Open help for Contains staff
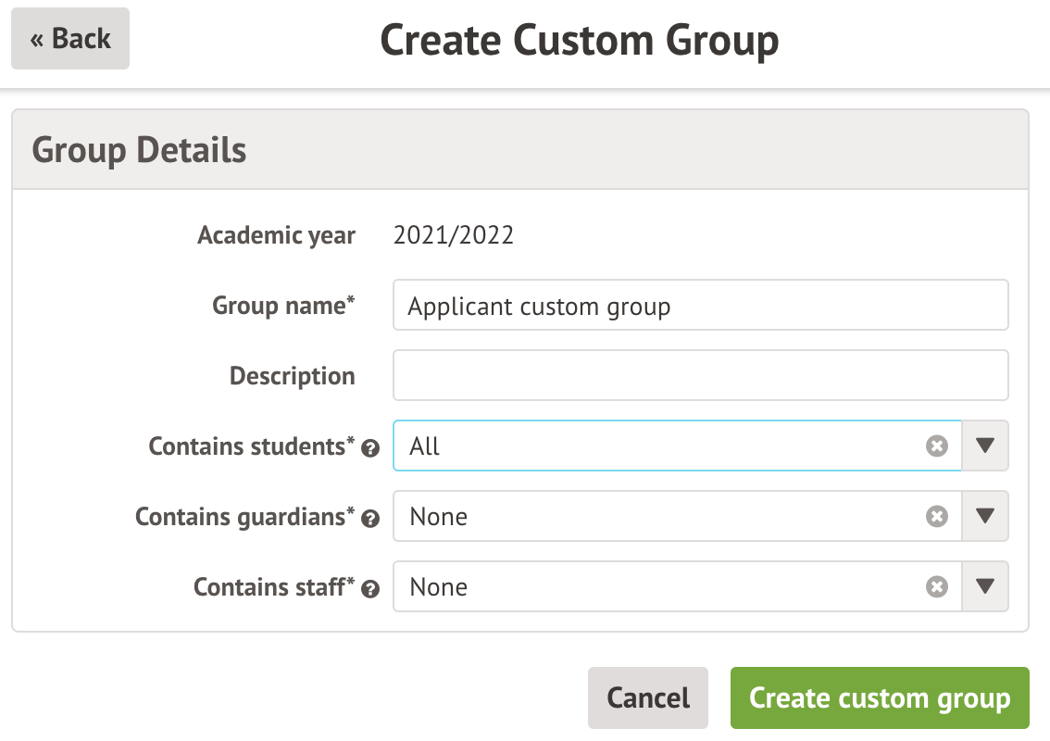Viewport: 1050px width, 741px height. (x=370, y=589)
